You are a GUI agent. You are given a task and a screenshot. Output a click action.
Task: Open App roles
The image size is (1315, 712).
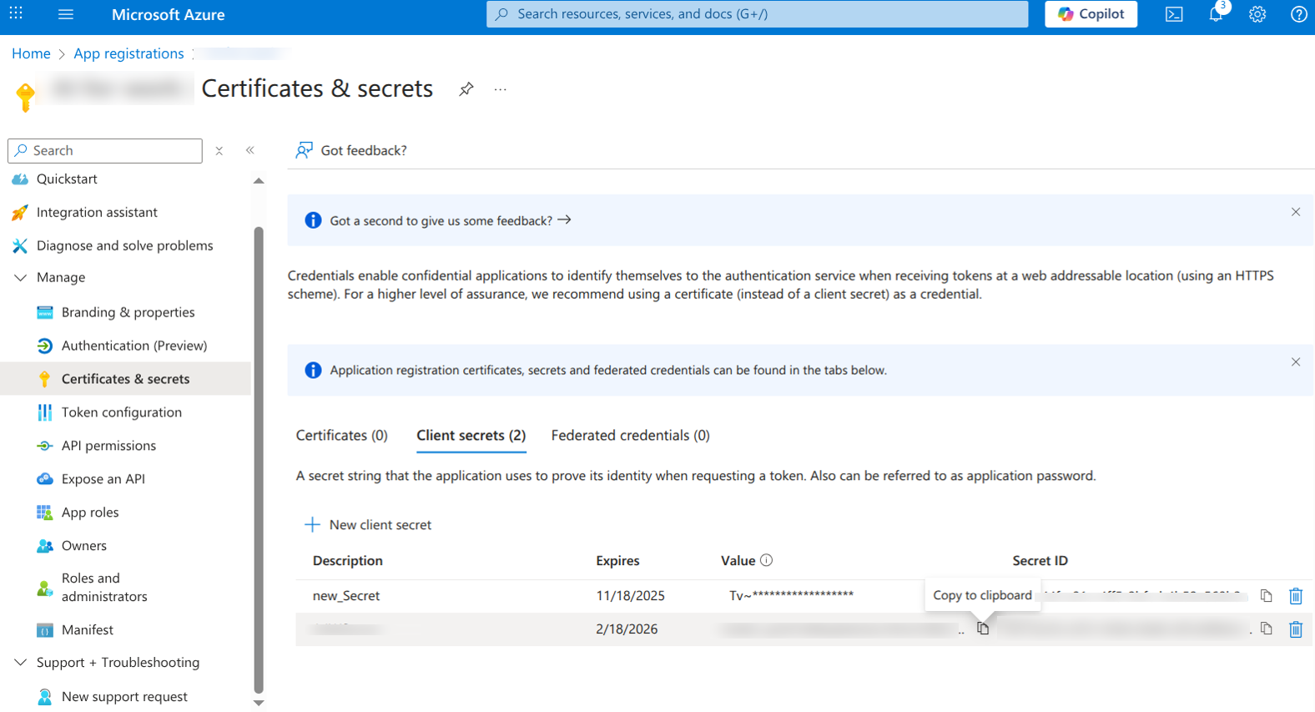[x=90, y=513]
